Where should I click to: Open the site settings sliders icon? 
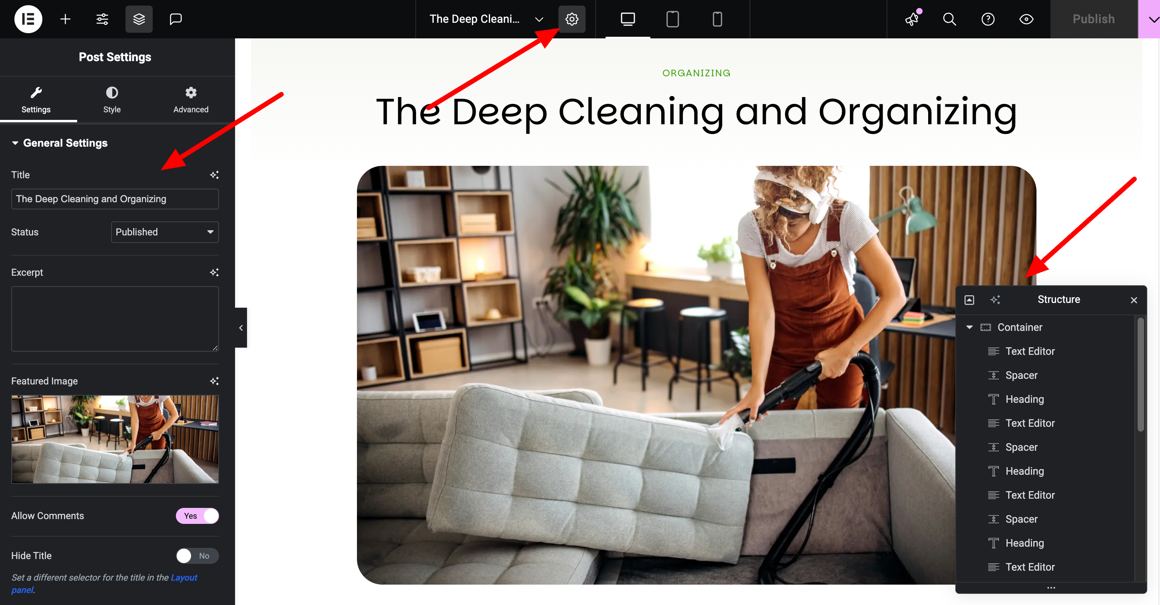tap(102, 19)
